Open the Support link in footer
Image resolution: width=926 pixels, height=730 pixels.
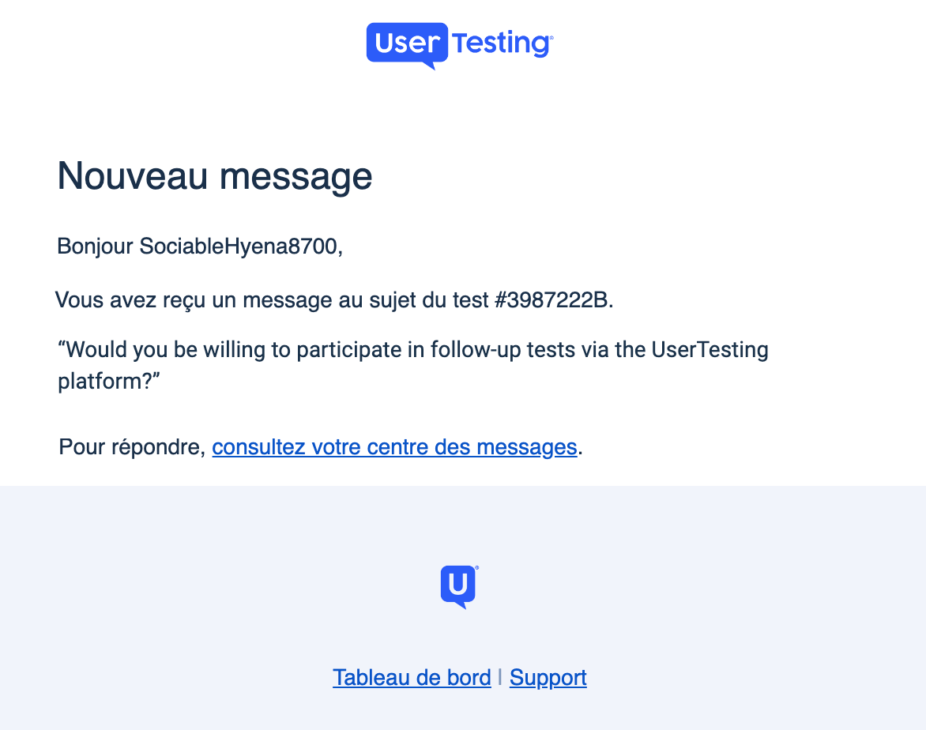(x=548, y=677)
